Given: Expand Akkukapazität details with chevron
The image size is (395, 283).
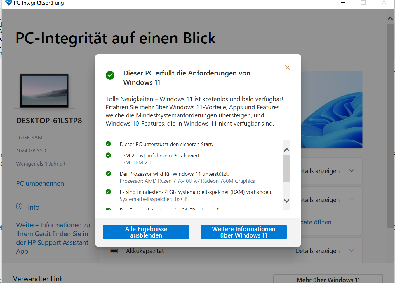Looking at the screenshot, I should tap(352, 251).
